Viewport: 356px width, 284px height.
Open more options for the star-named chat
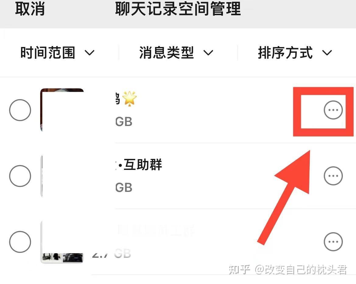tap(333, 110)
